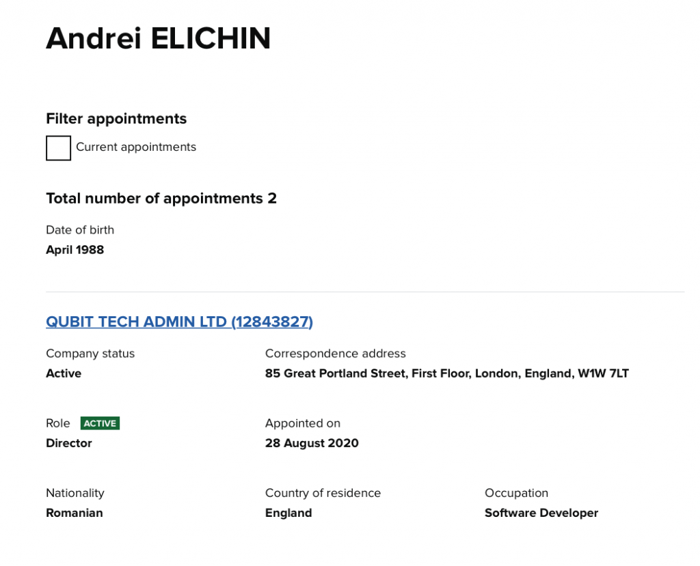Click the Software Developer occupation value
The image size is (700, 566).
[x=541, y=513]
